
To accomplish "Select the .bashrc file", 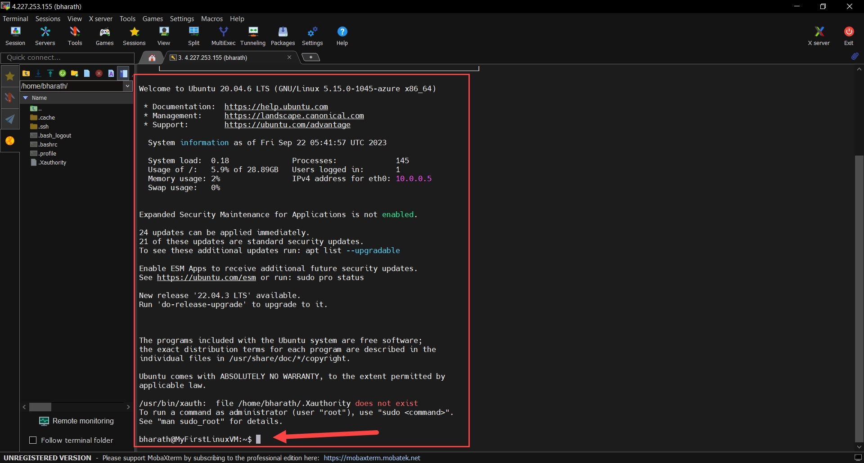I will [44, 144].
